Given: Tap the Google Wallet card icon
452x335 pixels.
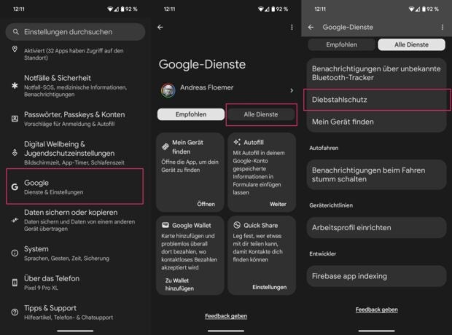Looking at the screenshot, I should pos(165,225).
